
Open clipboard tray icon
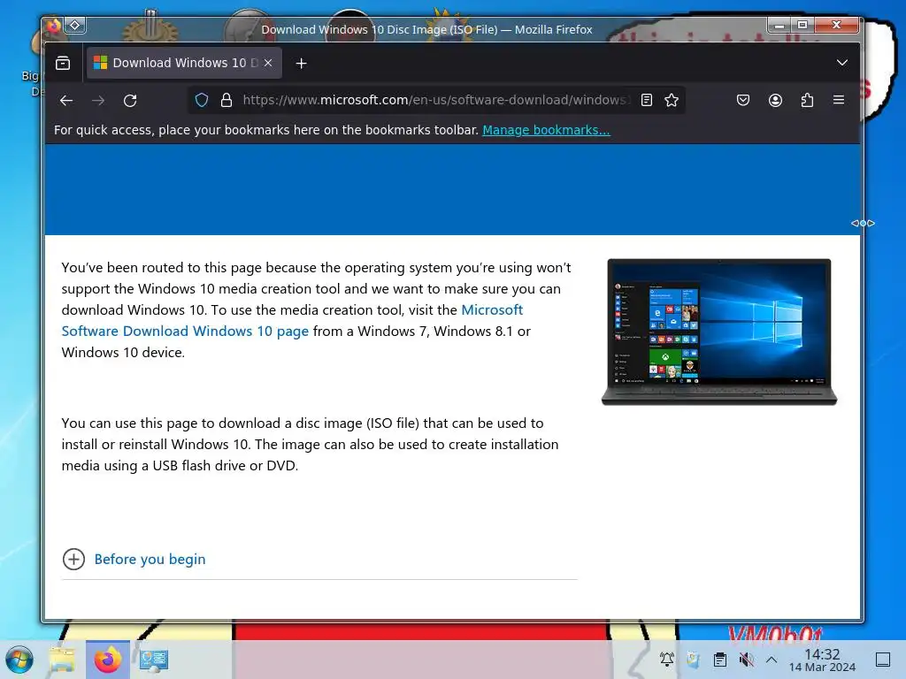point(719,660)
